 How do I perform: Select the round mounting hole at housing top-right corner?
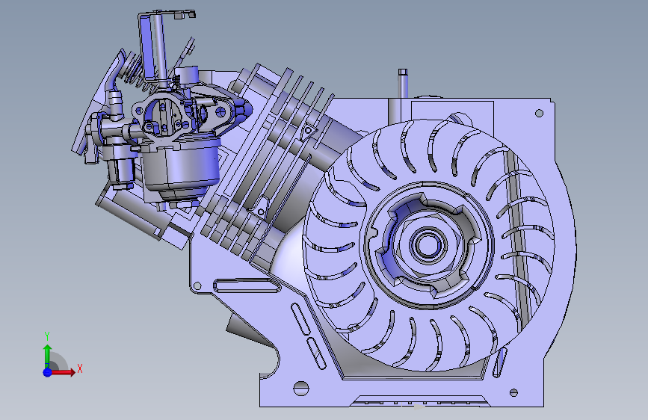pyautogui.click(x=539, y=113)
